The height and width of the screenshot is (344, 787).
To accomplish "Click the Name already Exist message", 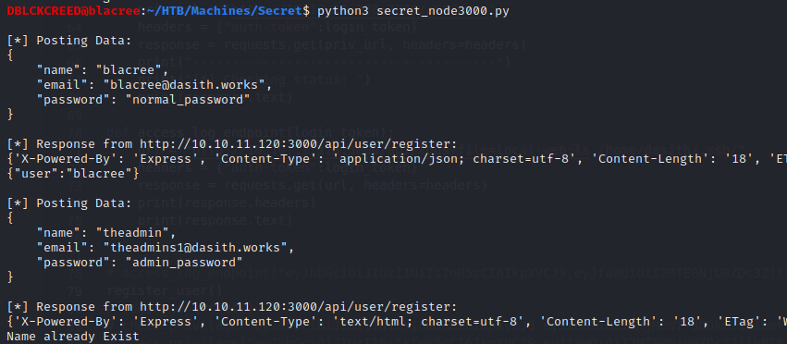I will (73, 336).
